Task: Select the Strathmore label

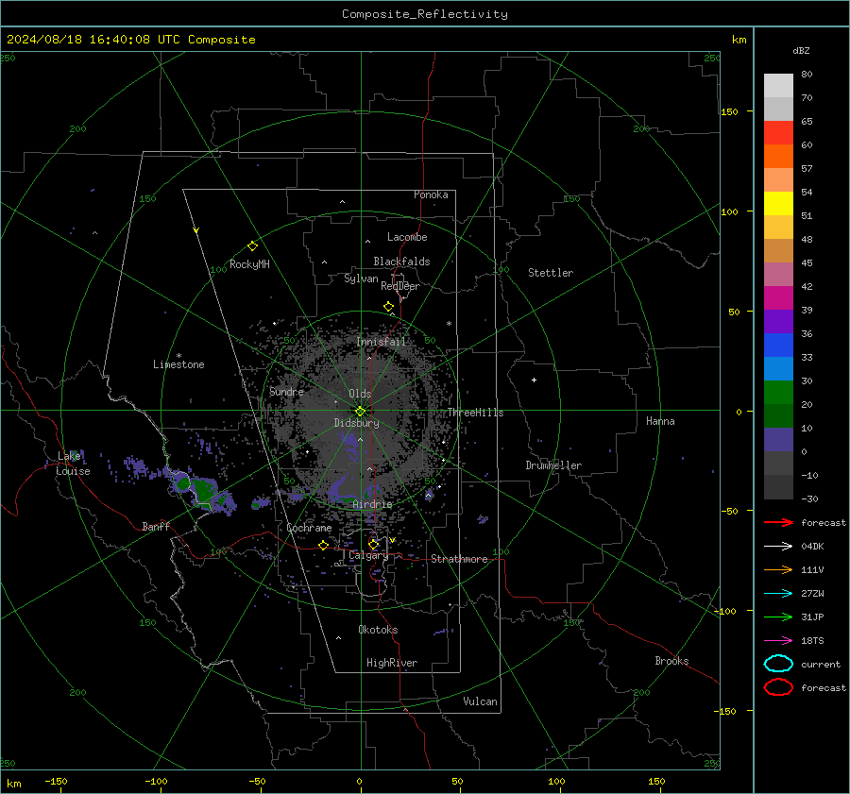Action: (x=459, y=559)
